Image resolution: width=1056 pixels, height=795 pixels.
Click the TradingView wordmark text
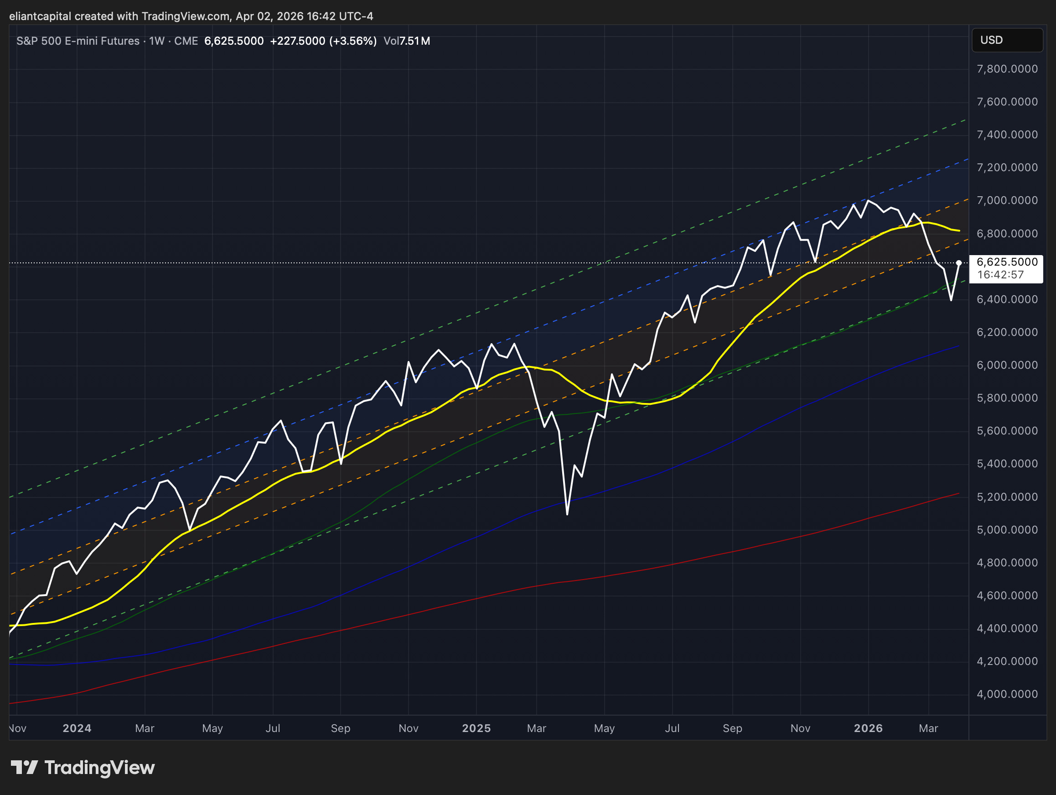coord(99,767)
